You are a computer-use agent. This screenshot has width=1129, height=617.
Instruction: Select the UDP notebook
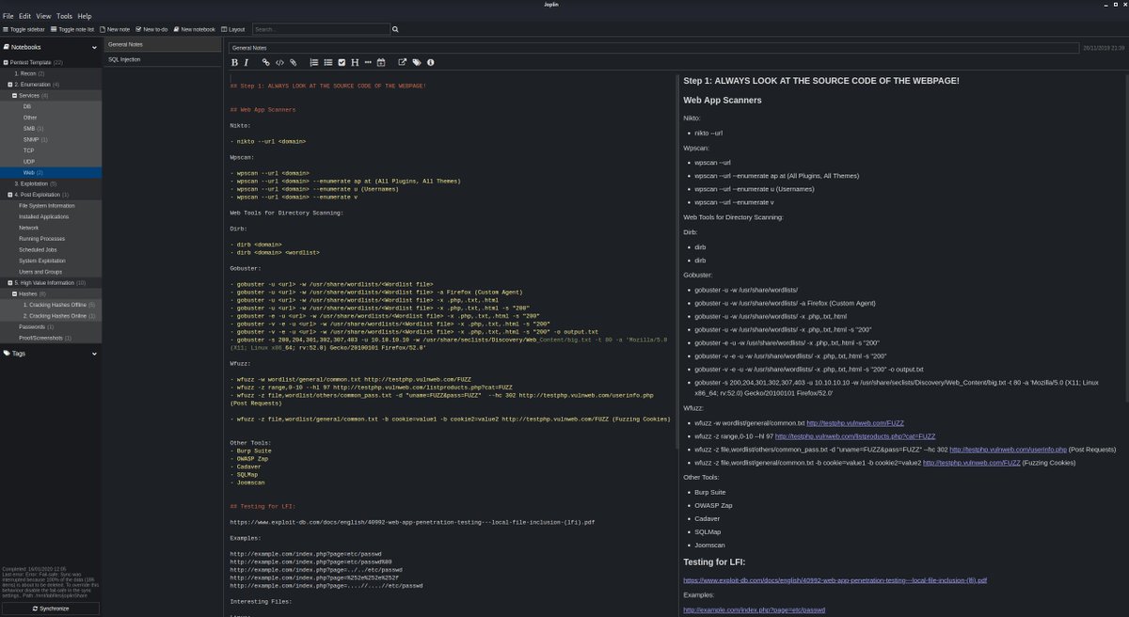pos(51,162)
